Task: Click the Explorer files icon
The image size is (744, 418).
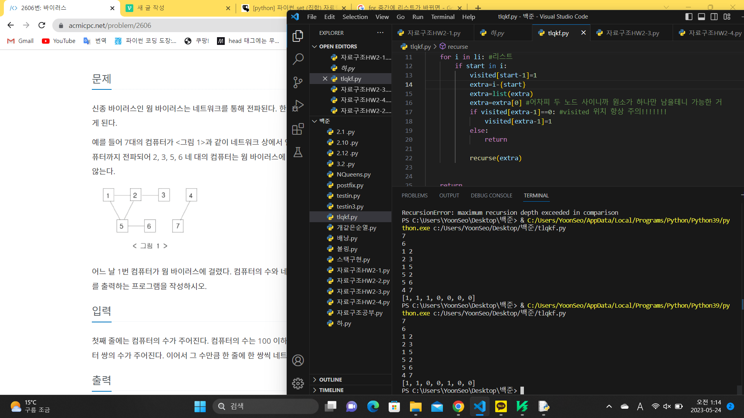Action: pyautogui.click(x=298, y=36)
